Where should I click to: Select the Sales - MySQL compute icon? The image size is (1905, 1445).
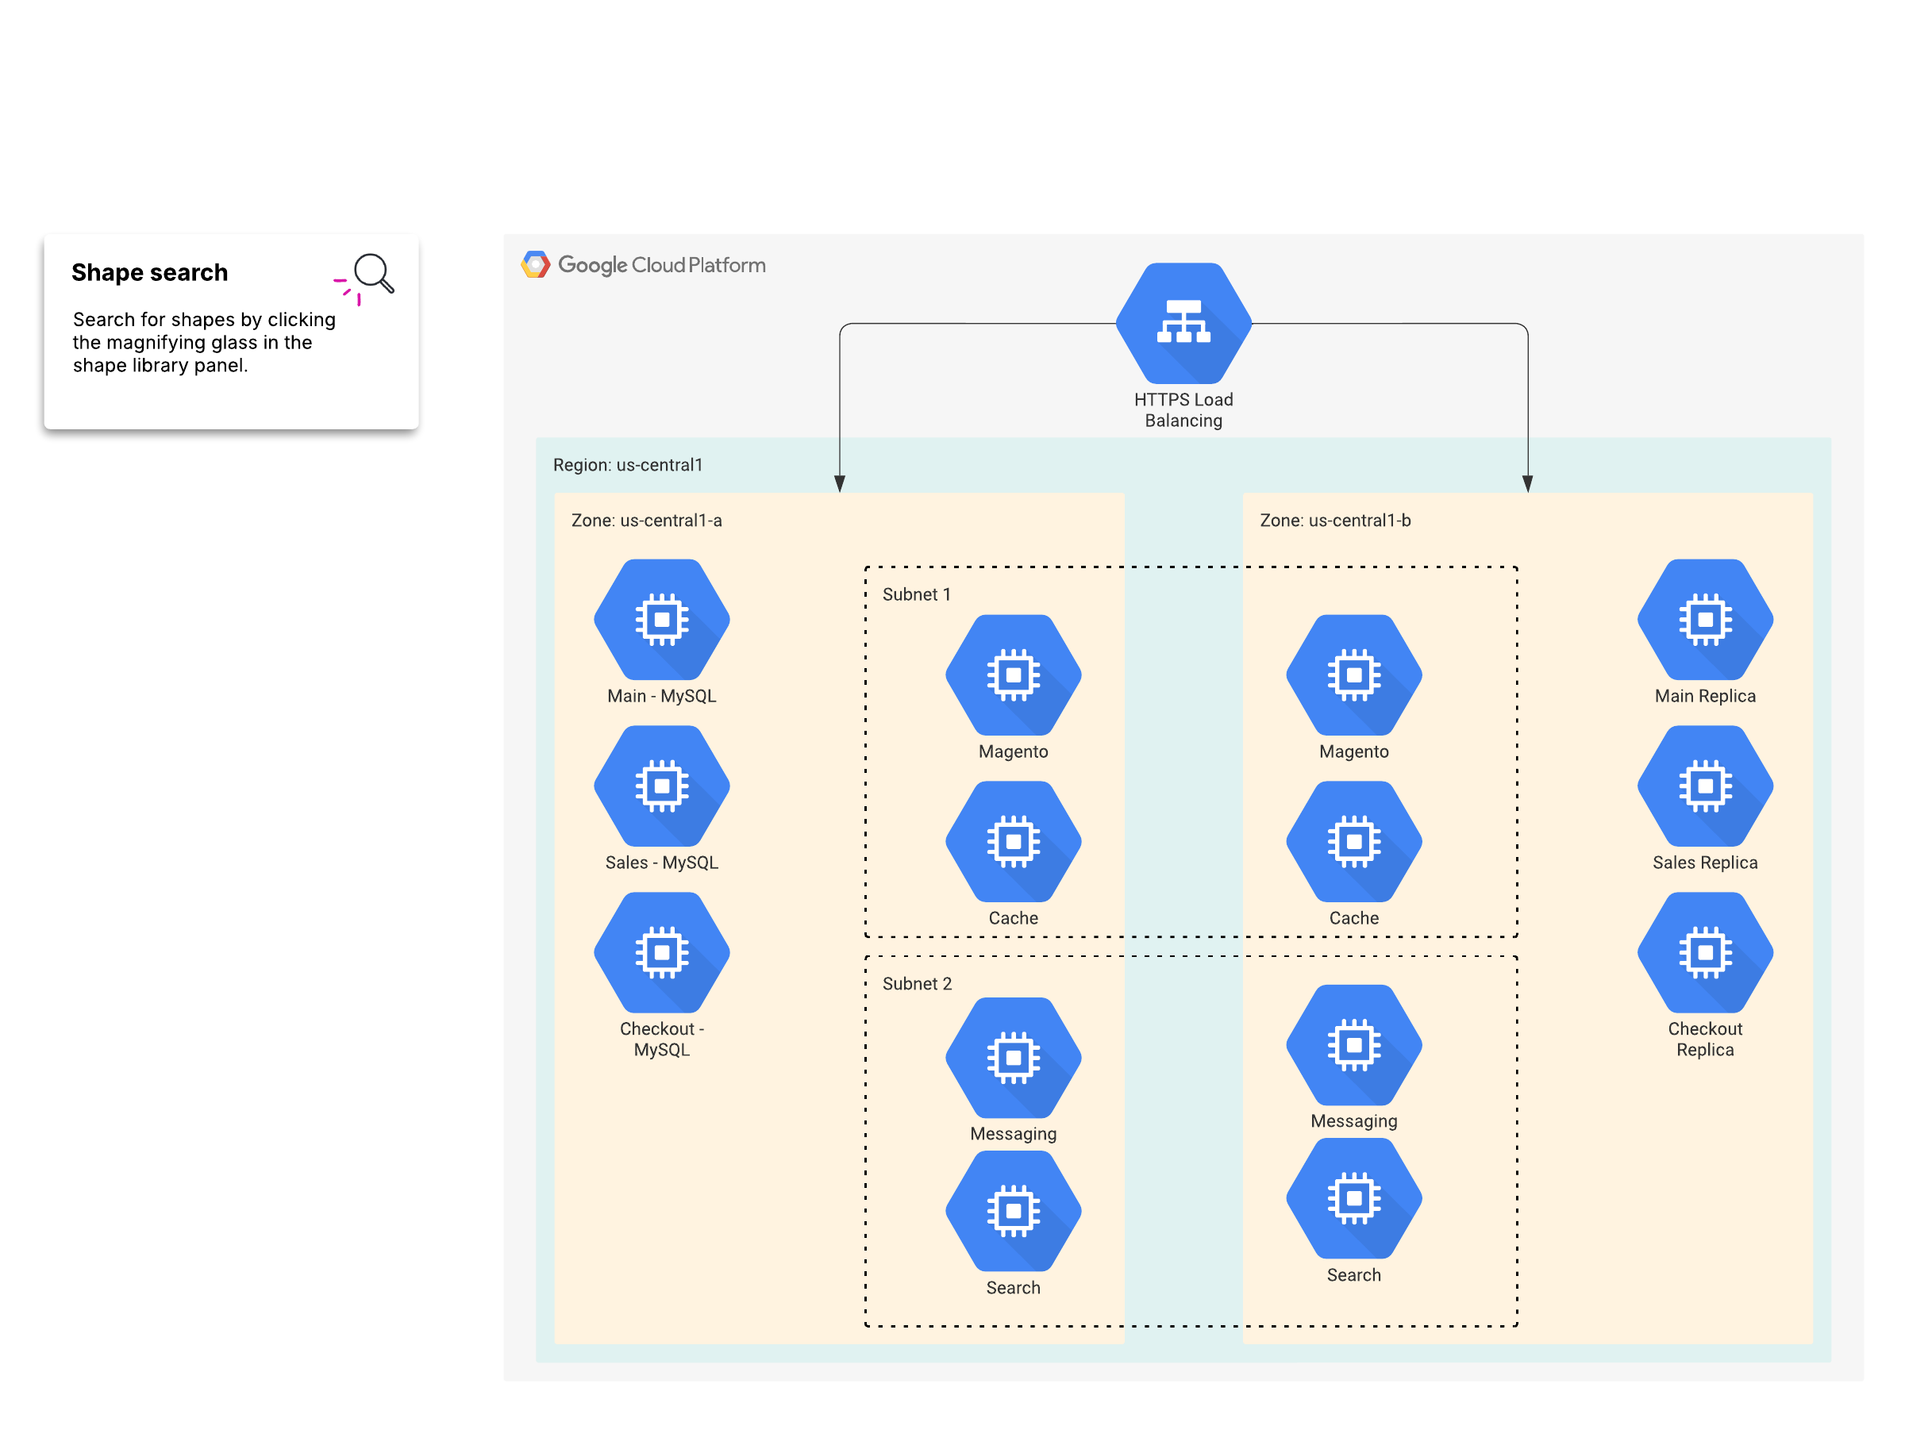[x=661, y=786]
